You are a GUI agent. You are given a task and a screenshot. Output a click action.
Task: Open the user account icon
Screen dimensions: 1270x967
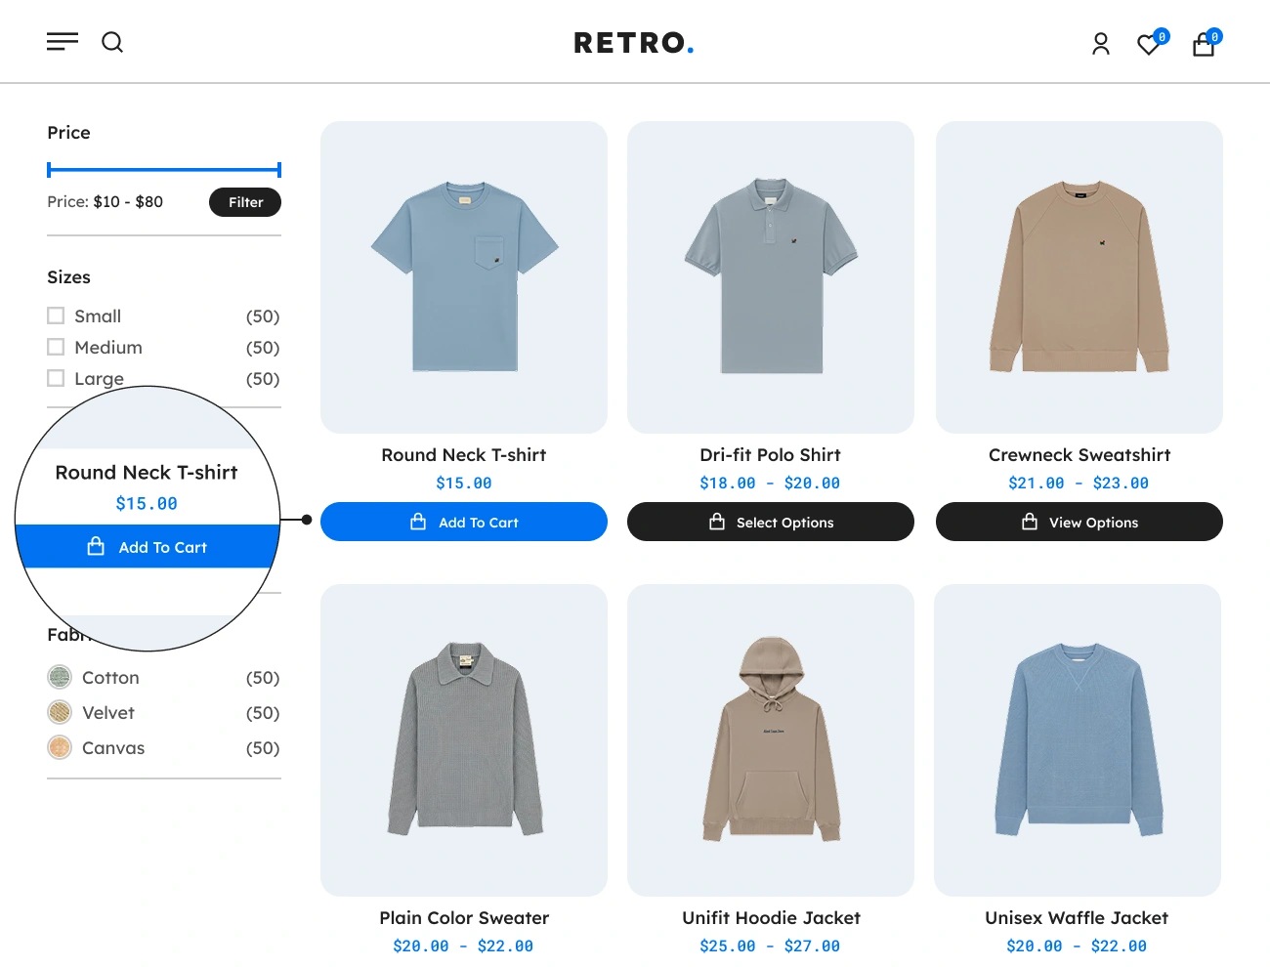pos(1101,44)
